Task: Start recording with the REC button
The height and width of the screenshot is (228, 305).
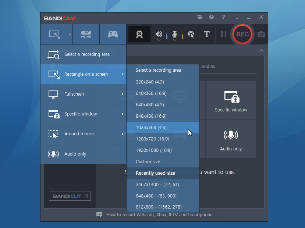Action: [242, 35]
